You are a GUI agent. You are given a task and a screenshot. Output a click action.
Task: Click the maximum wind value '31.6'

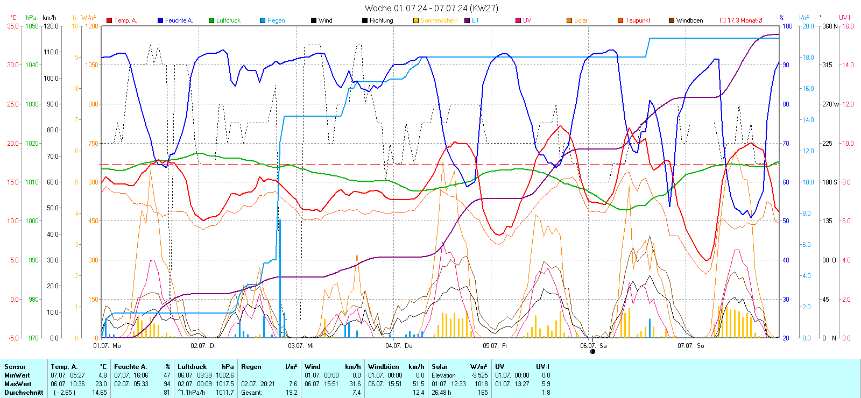355,384
